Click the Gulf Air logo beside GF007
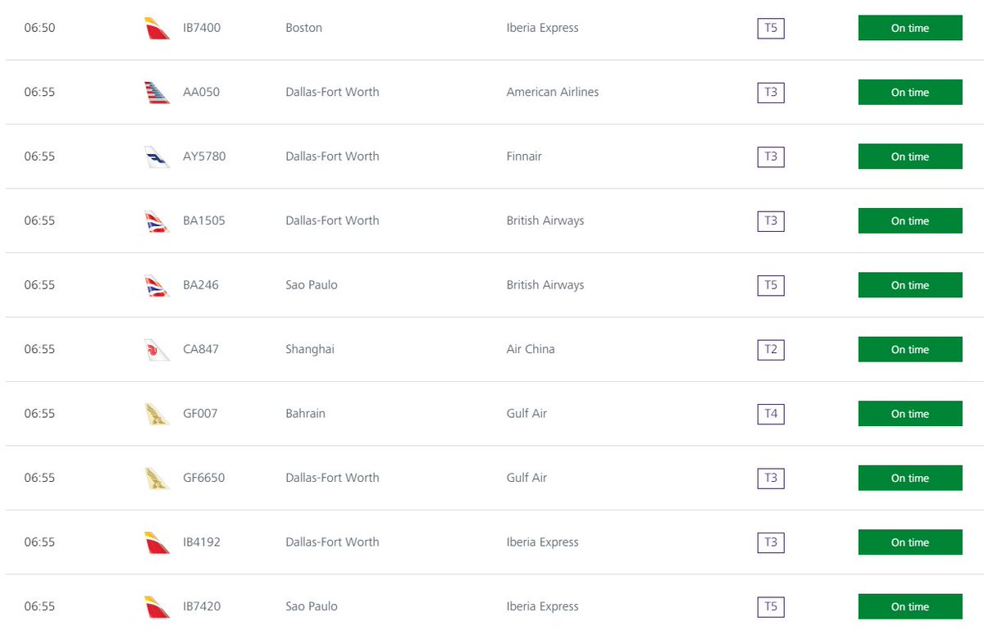Screen dimensions: 984x635 [156, 414]
